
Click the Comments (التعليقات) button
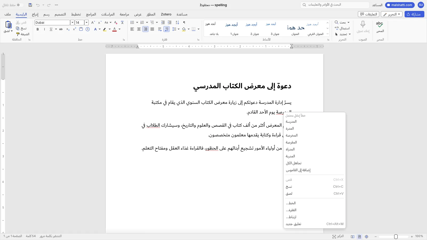369,14
